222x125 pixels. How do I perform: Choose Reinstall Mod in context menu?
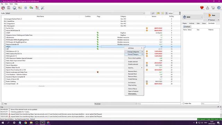pos(134,74)
